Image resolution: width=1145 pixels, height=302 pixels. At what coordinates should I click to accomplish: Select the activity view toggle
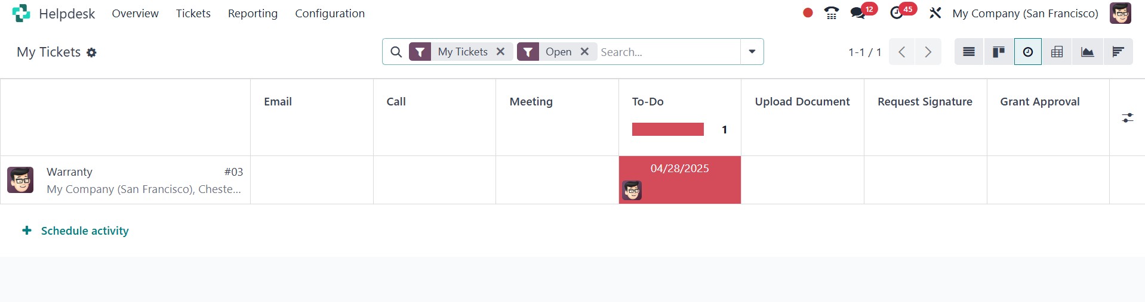click(x=1027, y=52)
